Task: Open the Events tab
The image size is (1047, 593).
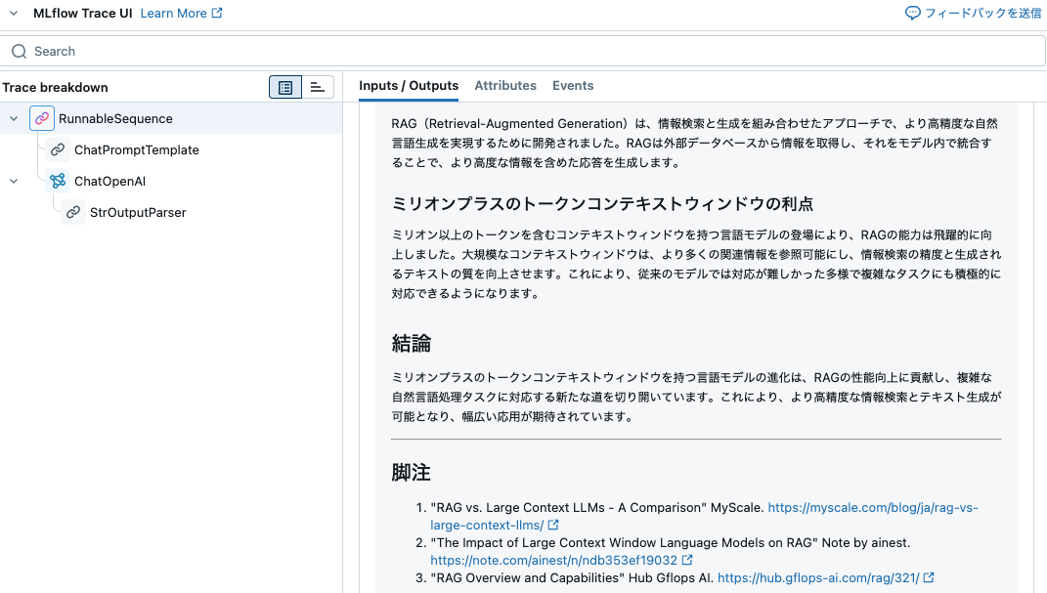Action: pos(573,85)
